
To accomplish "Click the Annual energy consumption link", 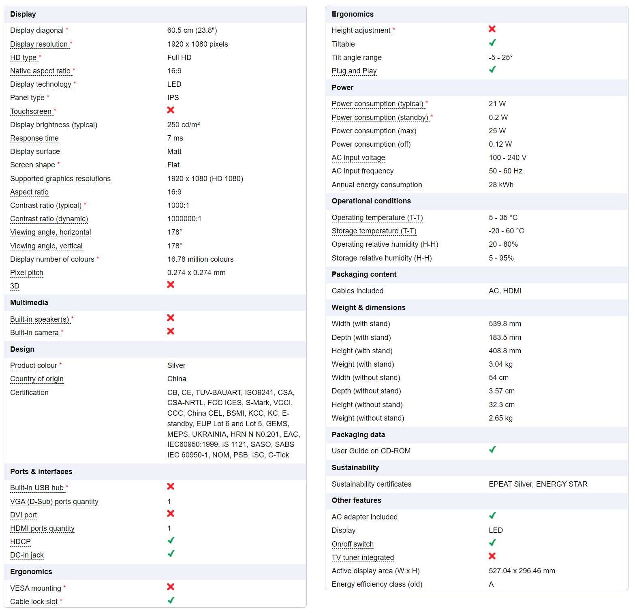I will pos(377,185).
